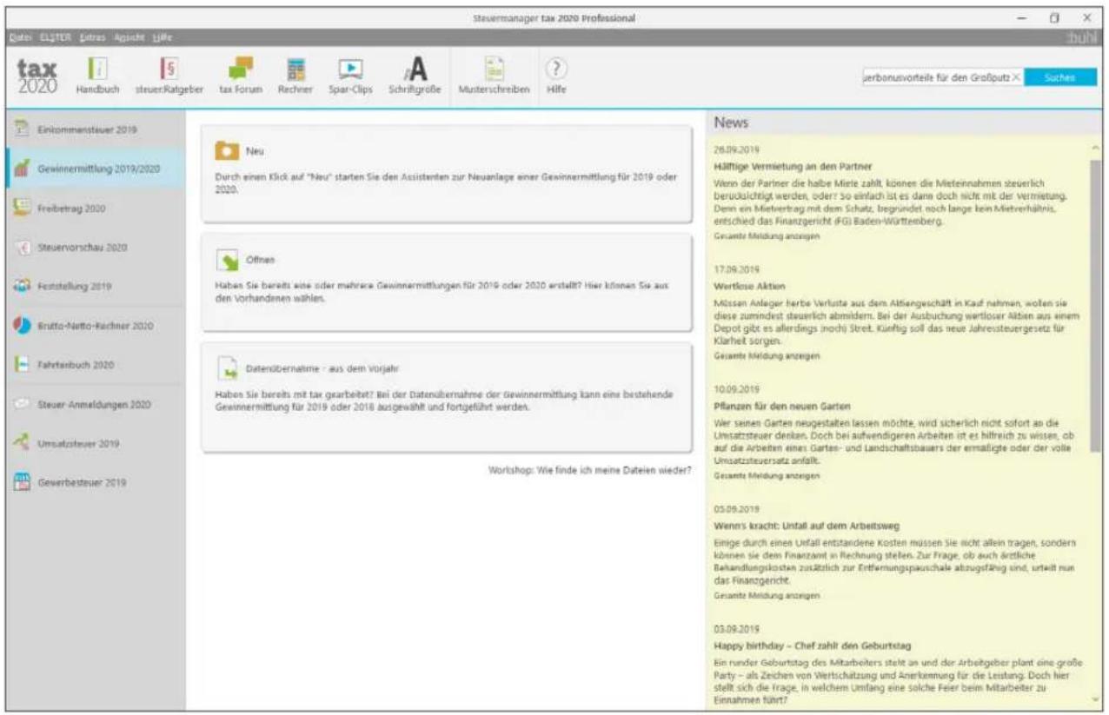Show full article for Wenn's kracht: Unfall
1109x715 pixels.
[x=766, y=596]
